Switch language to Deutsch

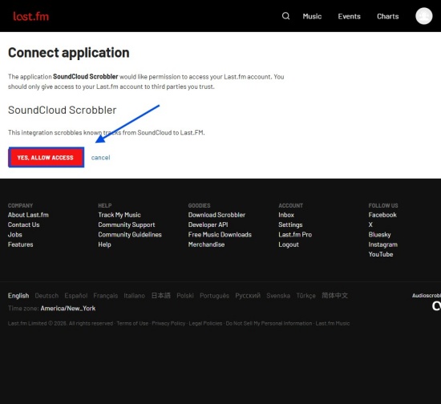pos(47,296)
